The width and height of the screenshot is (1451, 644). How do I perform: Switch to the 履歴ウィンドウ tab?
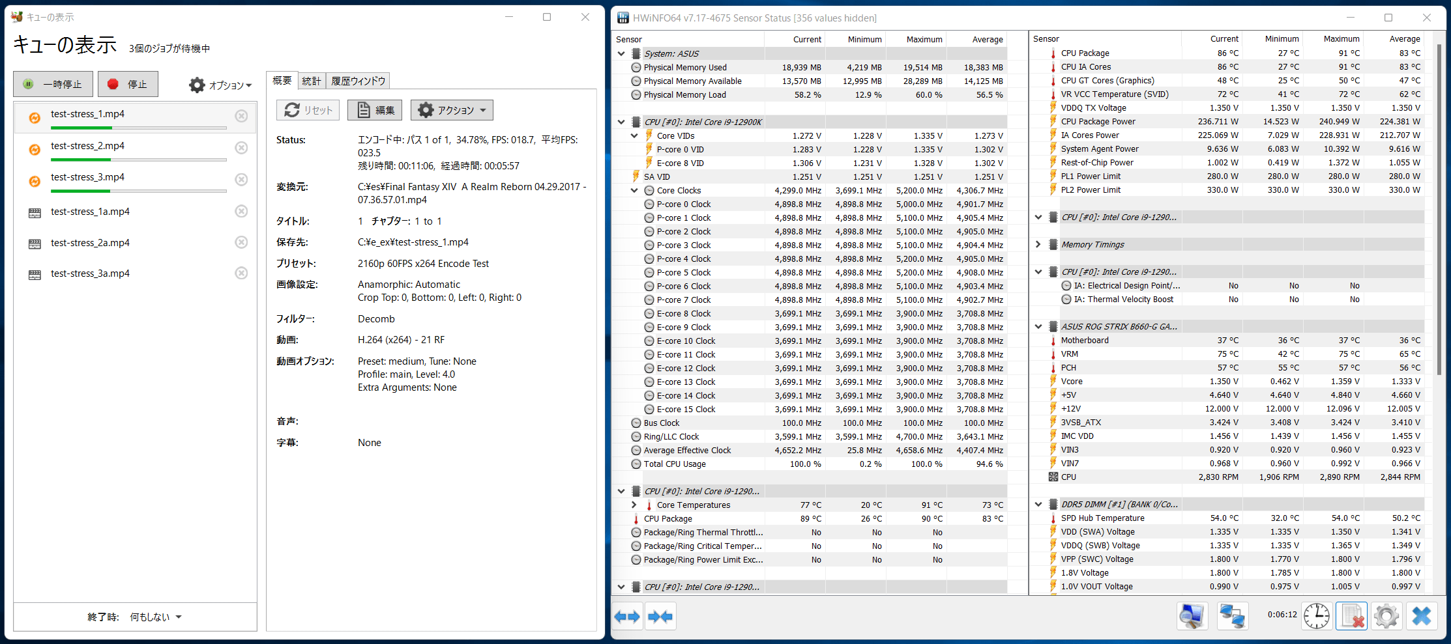(x=358, y=81)
